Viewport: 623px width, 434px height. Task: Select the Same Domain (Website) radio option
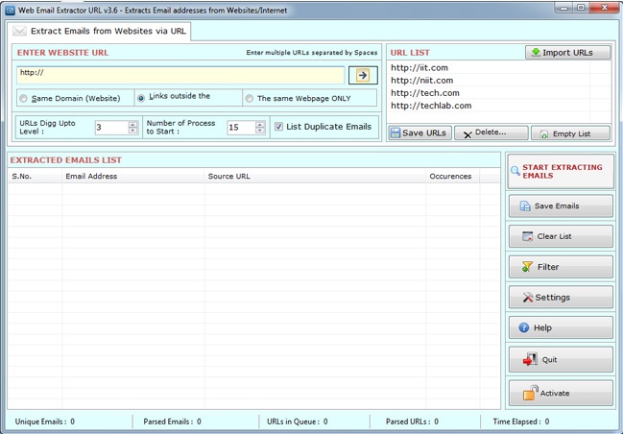coord(24,99)
